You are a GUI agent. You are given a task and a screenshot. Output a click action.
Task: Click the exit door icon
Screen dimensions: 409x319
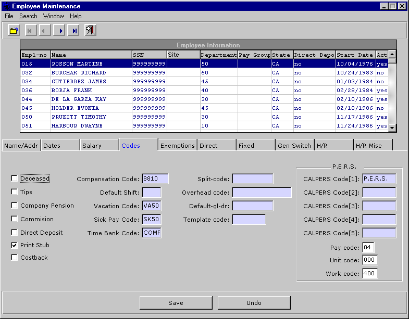coord(91,31)
